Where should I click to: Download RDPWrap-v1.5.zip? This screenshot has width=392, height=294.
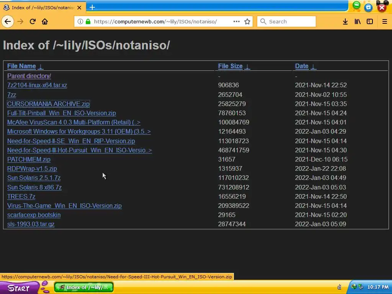point(32,169)
